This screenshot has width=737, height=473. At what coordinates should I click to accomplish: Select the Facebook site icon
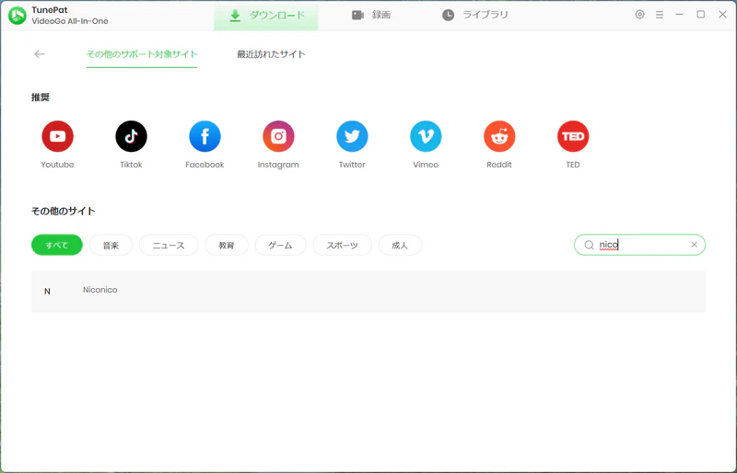click(205, 136)
